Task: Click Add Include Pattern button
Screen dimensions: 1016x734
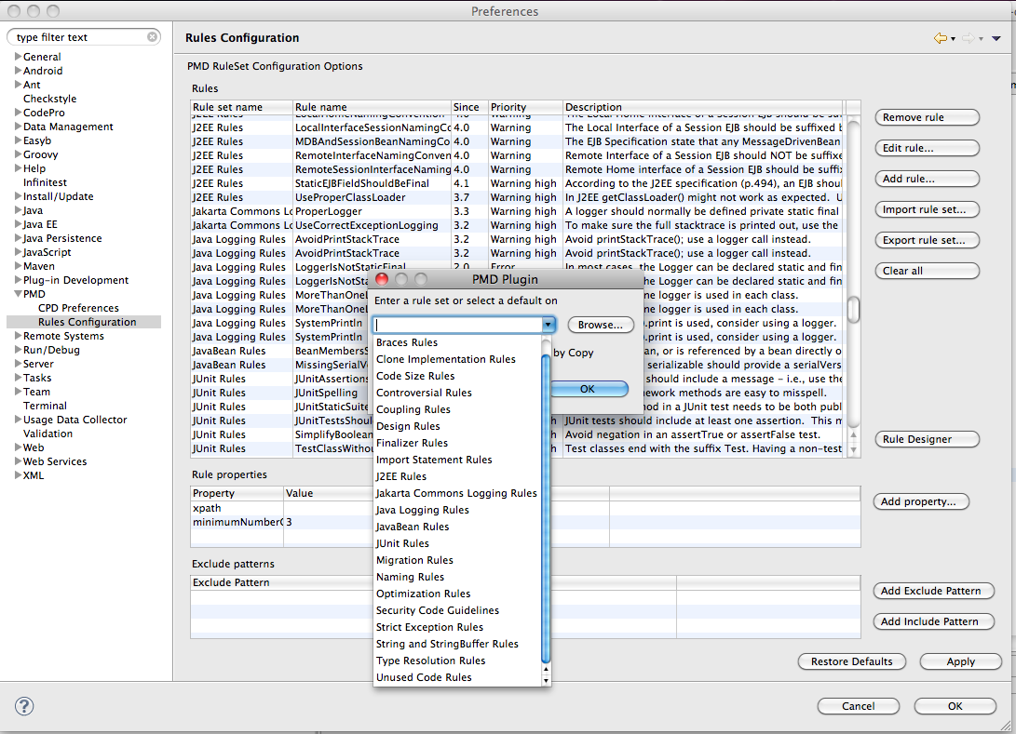Action: point(933,621)
